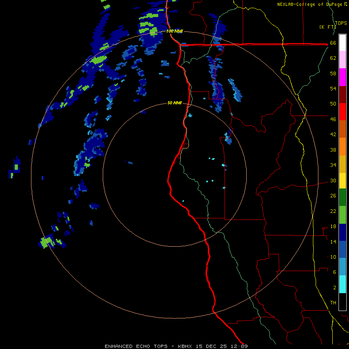Viewport: 349px width, 349px height.
Task: Click the 10 value on the legend scale
Action: 333,257
